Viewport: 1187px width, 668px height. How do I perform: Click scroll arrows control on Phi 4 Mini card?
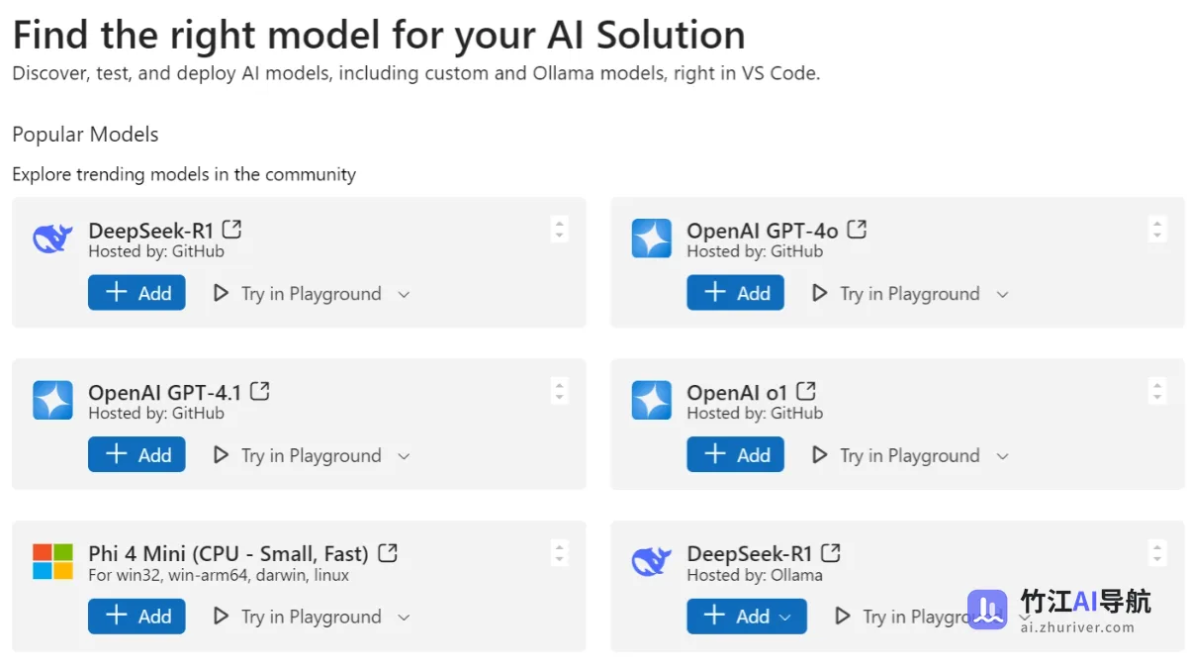(x=559, y=552)
